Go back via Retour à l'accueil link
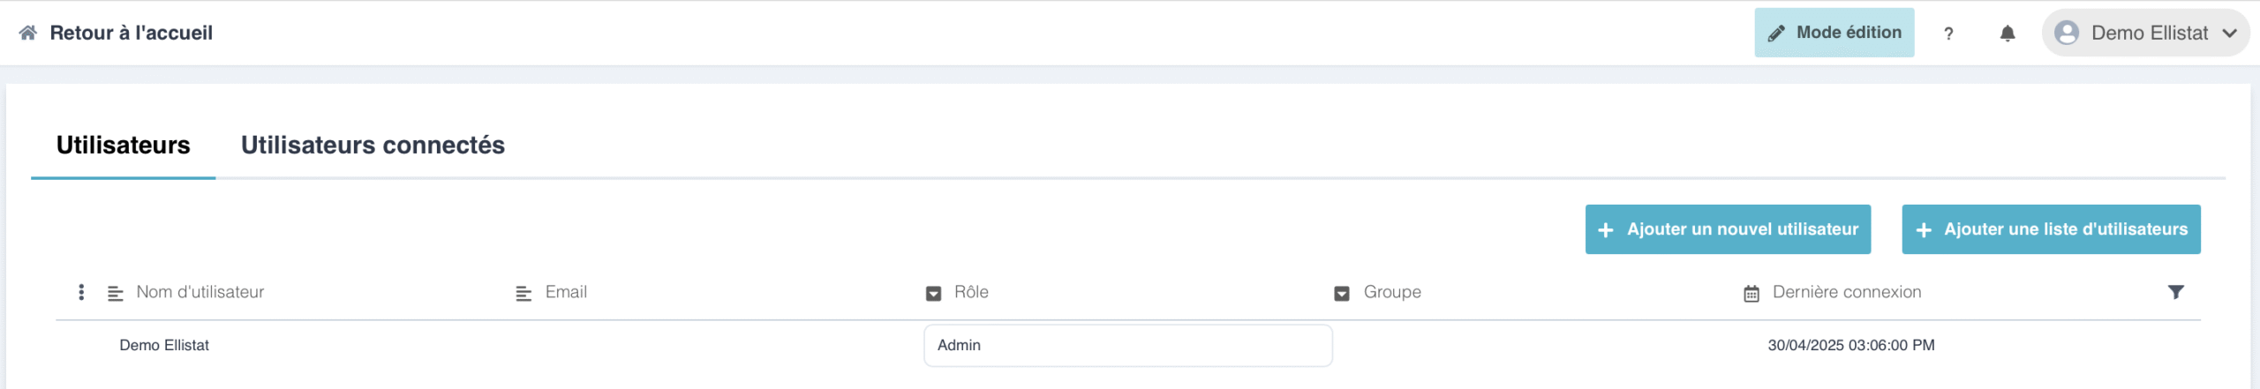 point(131,33)
